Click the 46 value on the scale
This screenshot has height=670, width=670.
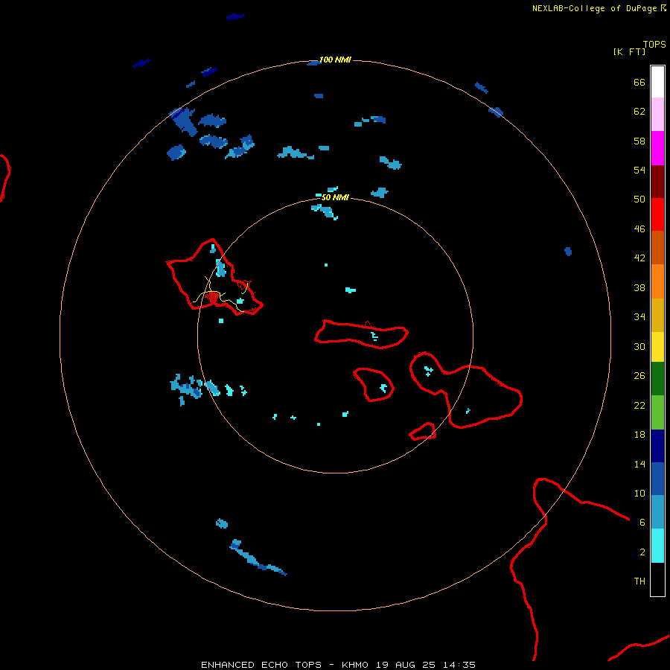(639, 229)
